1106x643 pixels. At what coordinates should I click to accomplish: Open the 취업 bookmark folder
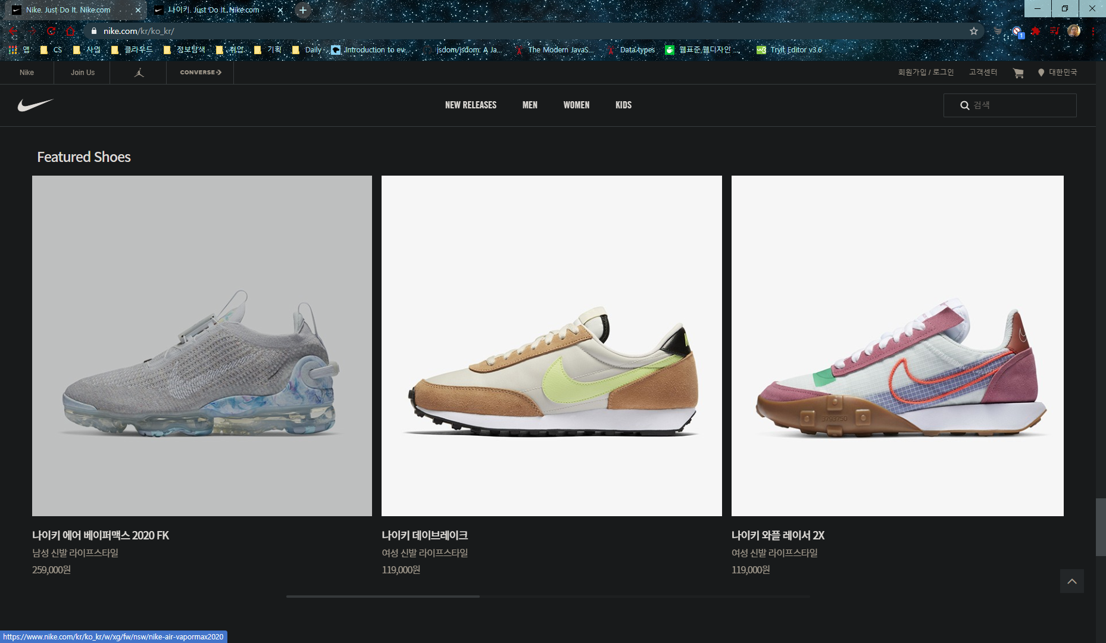[x=230, y=50]
